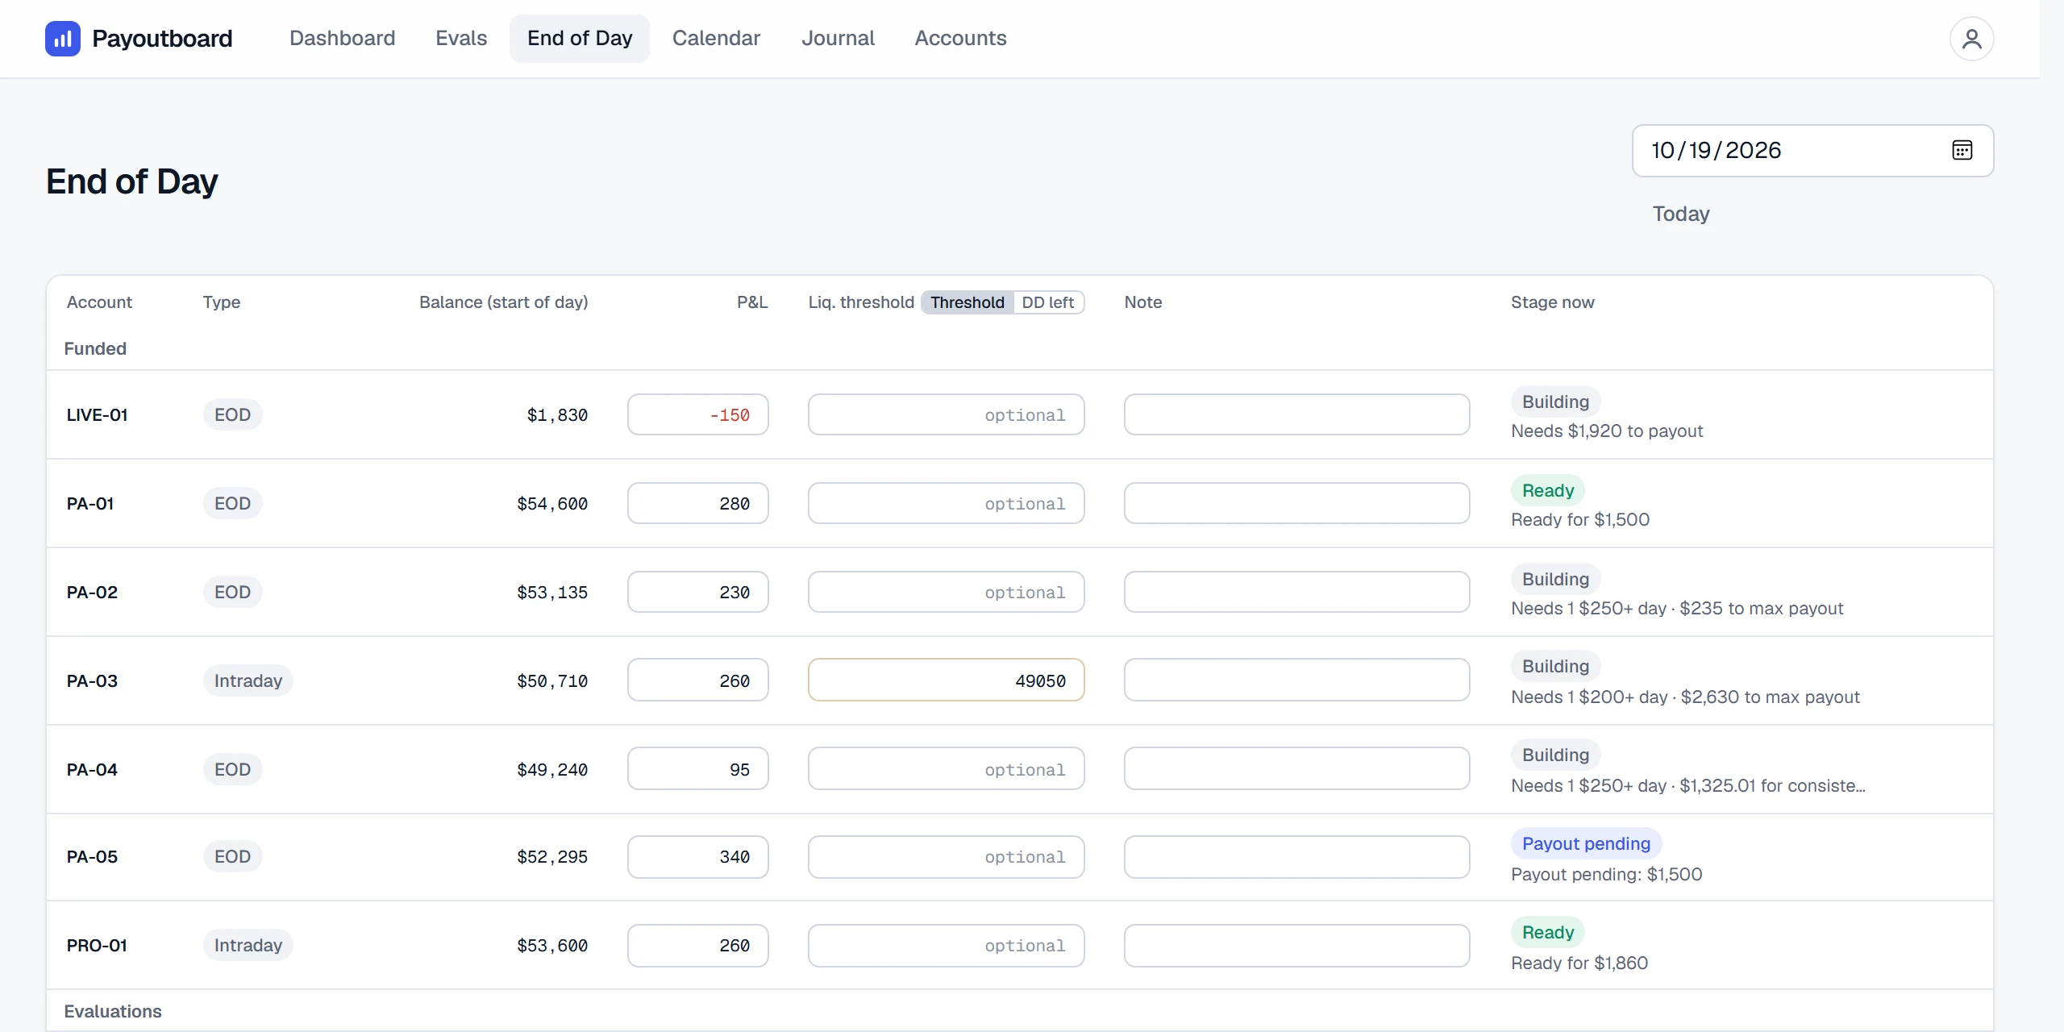
Task: Click the $54,600 balance for PA-01
Action: (x=552, y=504)
